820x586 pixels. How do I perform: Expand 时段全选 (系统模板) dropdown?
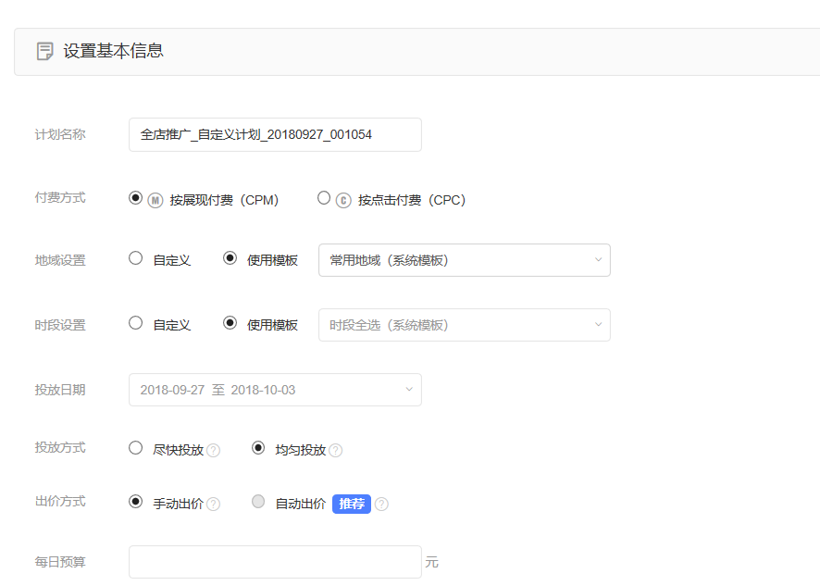pos(465,325)
